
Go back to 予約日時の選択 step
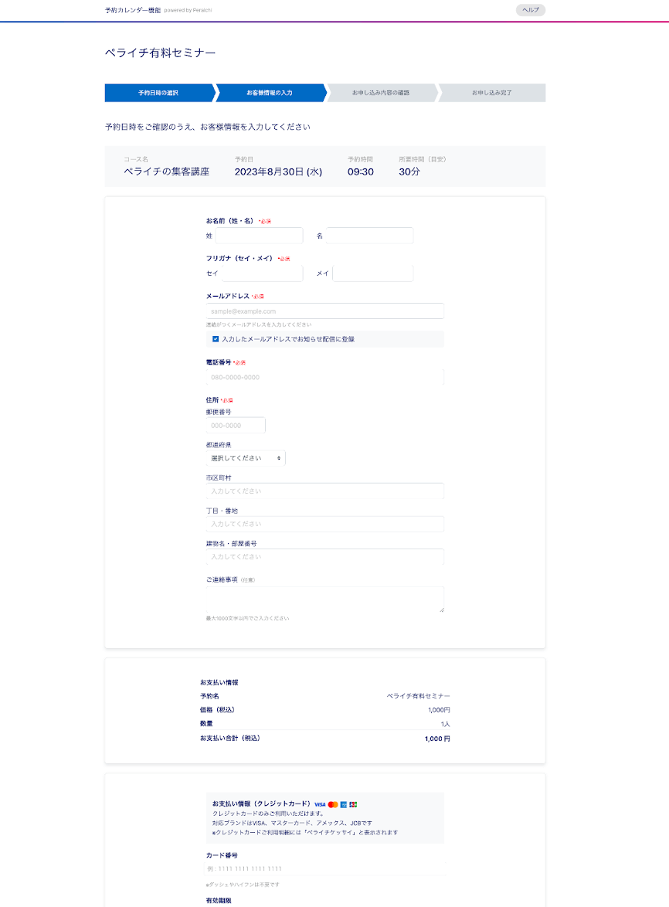pyautogui.click(x=158, y=93)
